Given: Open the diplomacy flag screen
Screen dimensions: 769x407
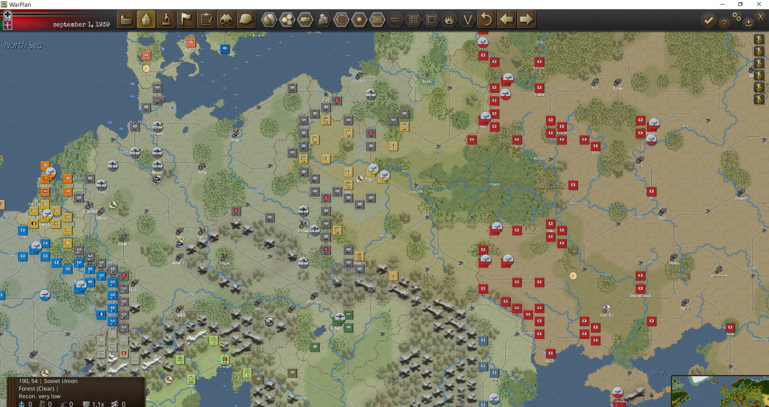Looking at the screenshot, I should tap(186, 19).
